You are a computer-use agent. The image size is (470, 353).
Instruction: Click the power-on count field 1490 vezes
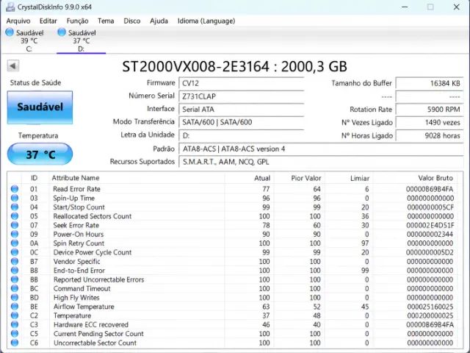click(x=430, y=122)
